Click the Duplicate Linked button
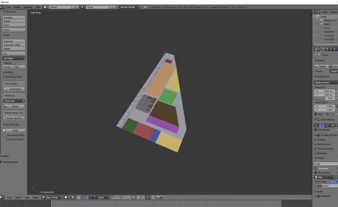The image size is (338, 207). [x=14, y=45]
